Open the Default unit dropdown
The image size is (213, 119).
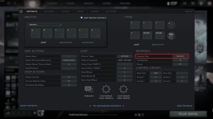tap(45, 25)
